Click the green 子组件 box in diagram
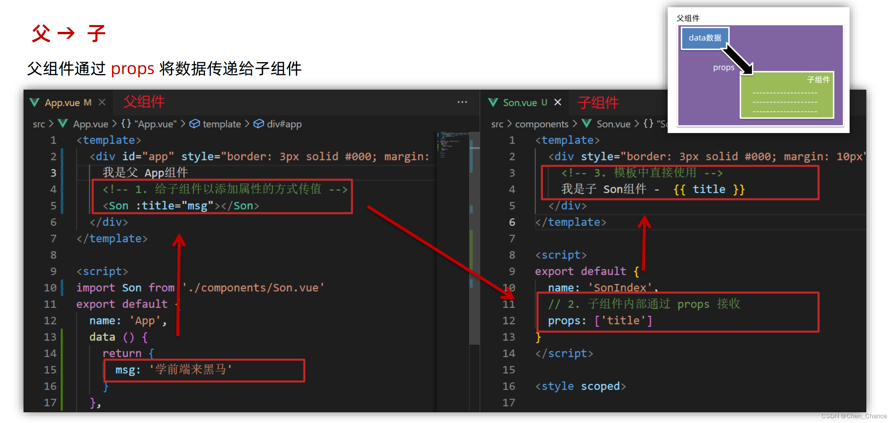 pos(786,95)
